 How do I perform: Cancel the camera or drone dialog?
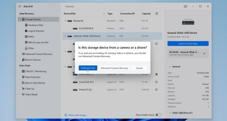139,68
